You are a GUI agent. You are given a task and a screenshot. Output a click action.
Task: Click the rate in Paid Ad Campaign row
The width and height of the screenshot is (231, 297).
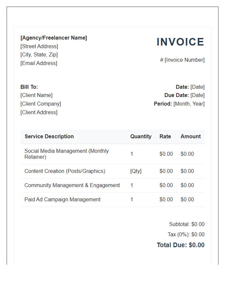(166, 200)
